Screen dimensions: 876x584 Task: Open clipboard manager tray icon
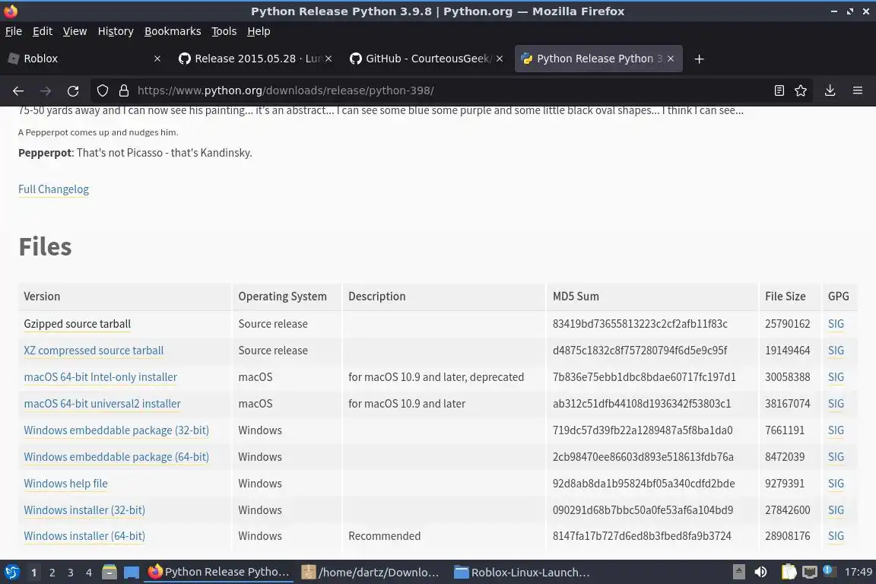pyautogui.click(x=789, y=573)
